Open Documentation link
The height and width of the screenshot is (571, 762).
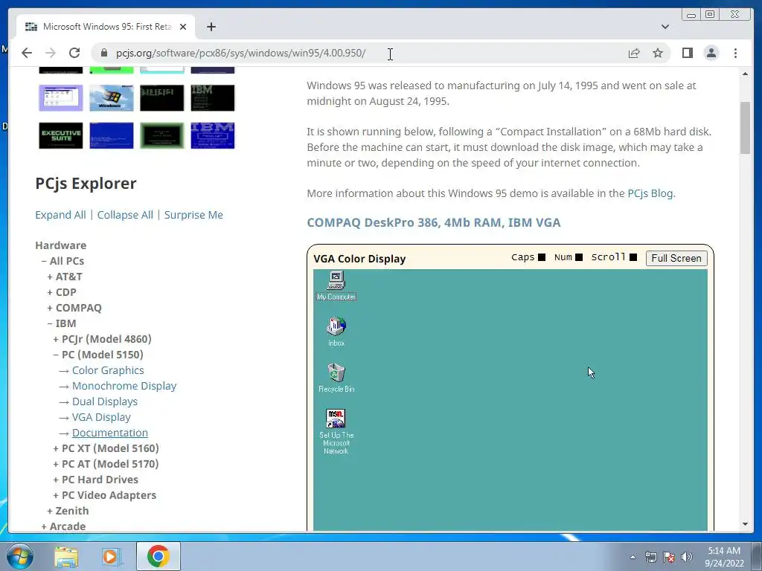click(110, 432)
